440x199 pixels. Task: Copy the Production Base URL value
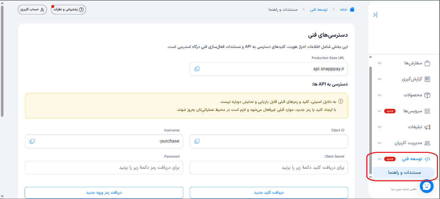[x=197, y=69]
